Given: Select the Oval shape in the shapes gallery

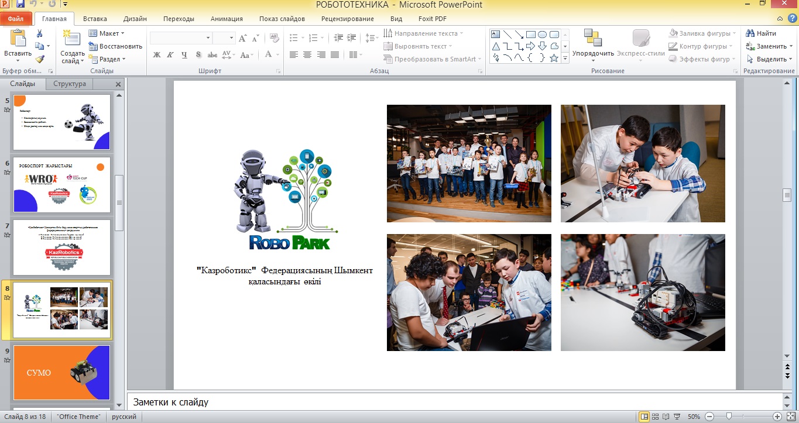Looking at the screenshot, I should (x=542, y=35).
